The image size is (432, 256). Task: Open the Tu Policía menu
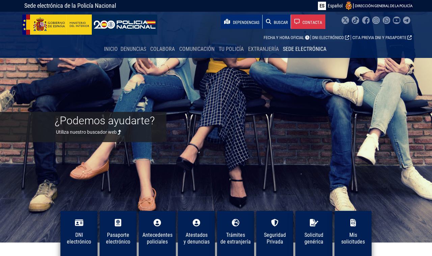pyautogui.click(x=231, y=49)
